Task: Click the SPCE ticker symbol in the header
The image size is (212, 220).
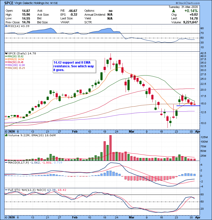Action: tap(9, 3)
